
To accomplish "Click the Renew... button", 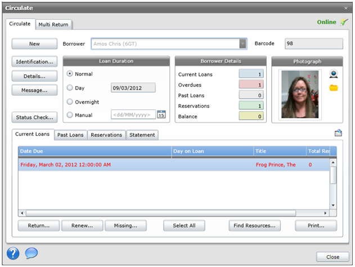I will [82, 225].
